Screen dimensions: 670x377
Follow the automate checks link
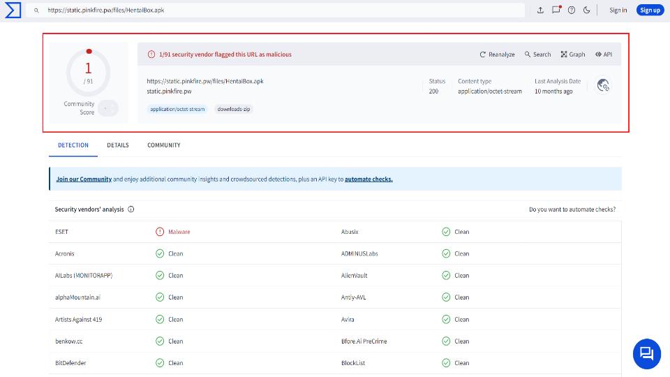368,179
